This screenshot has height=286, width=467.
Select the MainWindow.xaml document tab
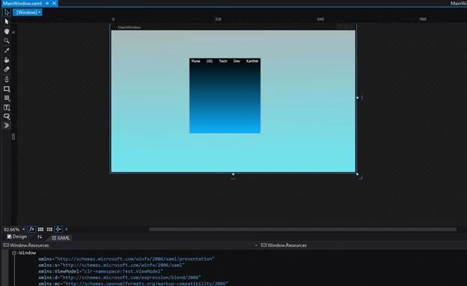click(x=22, y=3)
